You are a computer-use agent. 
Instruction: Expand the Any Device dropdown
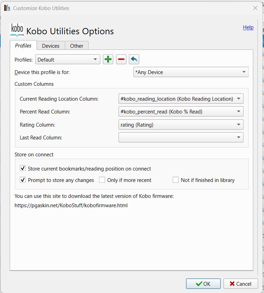(x=191, y=72)
